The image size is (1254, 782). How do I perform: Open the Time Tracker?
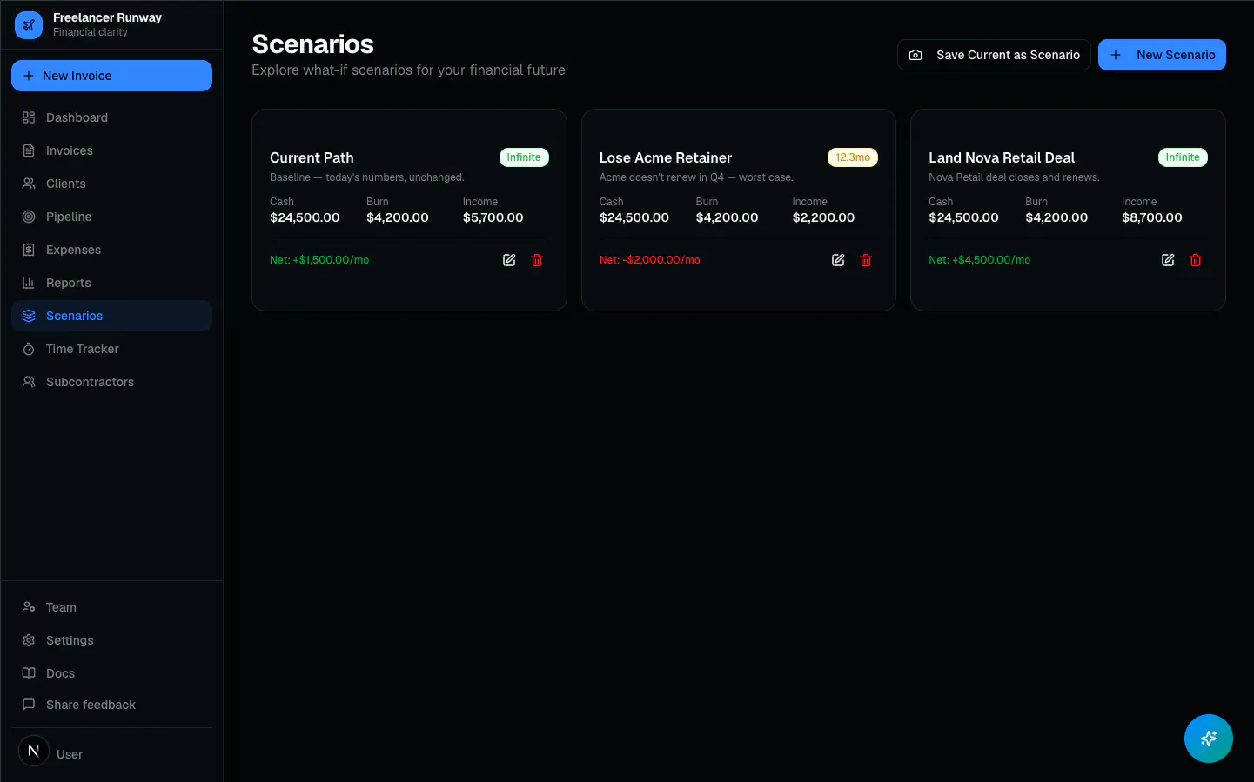tap(111, 349)
